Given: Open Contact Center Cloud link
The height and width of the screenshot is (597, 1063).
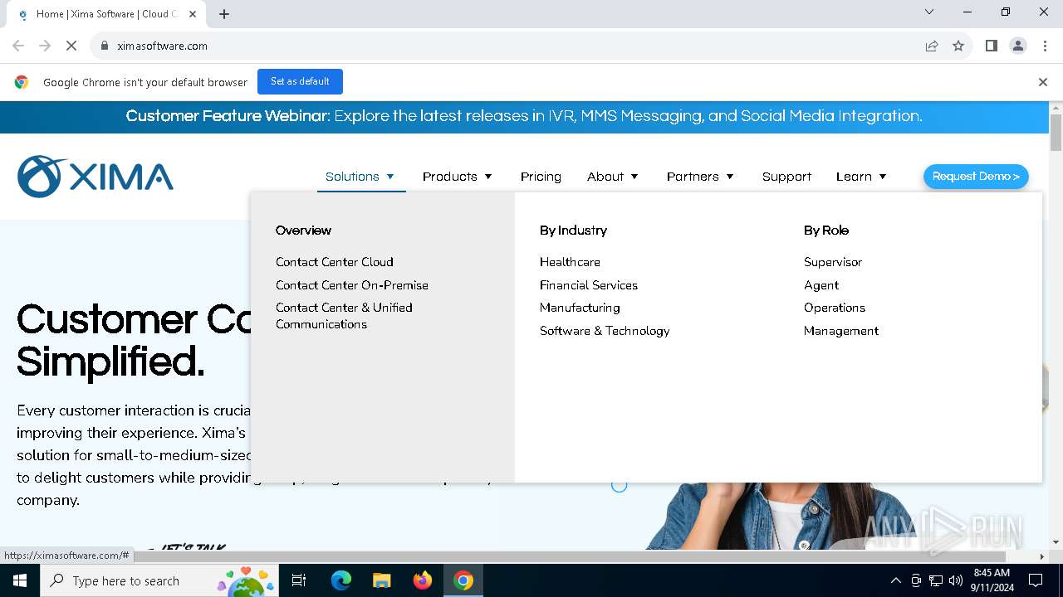Looking at the screenshot, I should [x=335, y=262].
